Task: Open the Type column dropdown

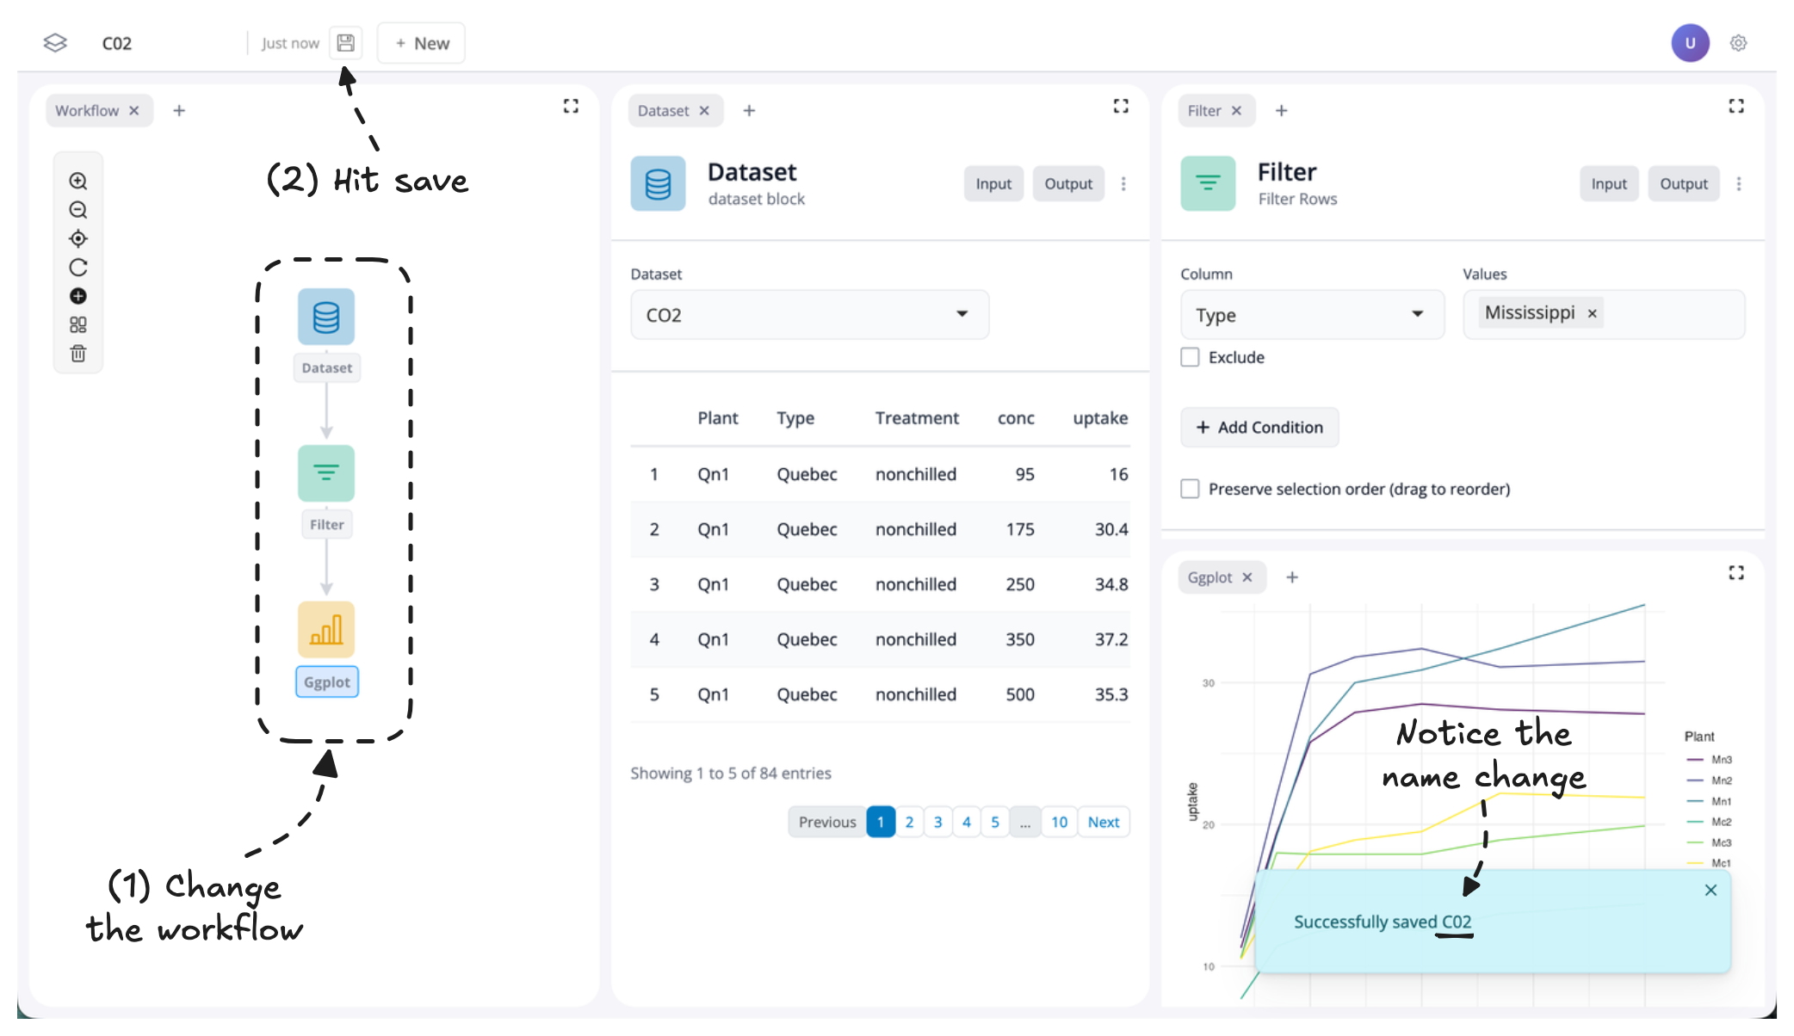Action: tap(1311, 315)
